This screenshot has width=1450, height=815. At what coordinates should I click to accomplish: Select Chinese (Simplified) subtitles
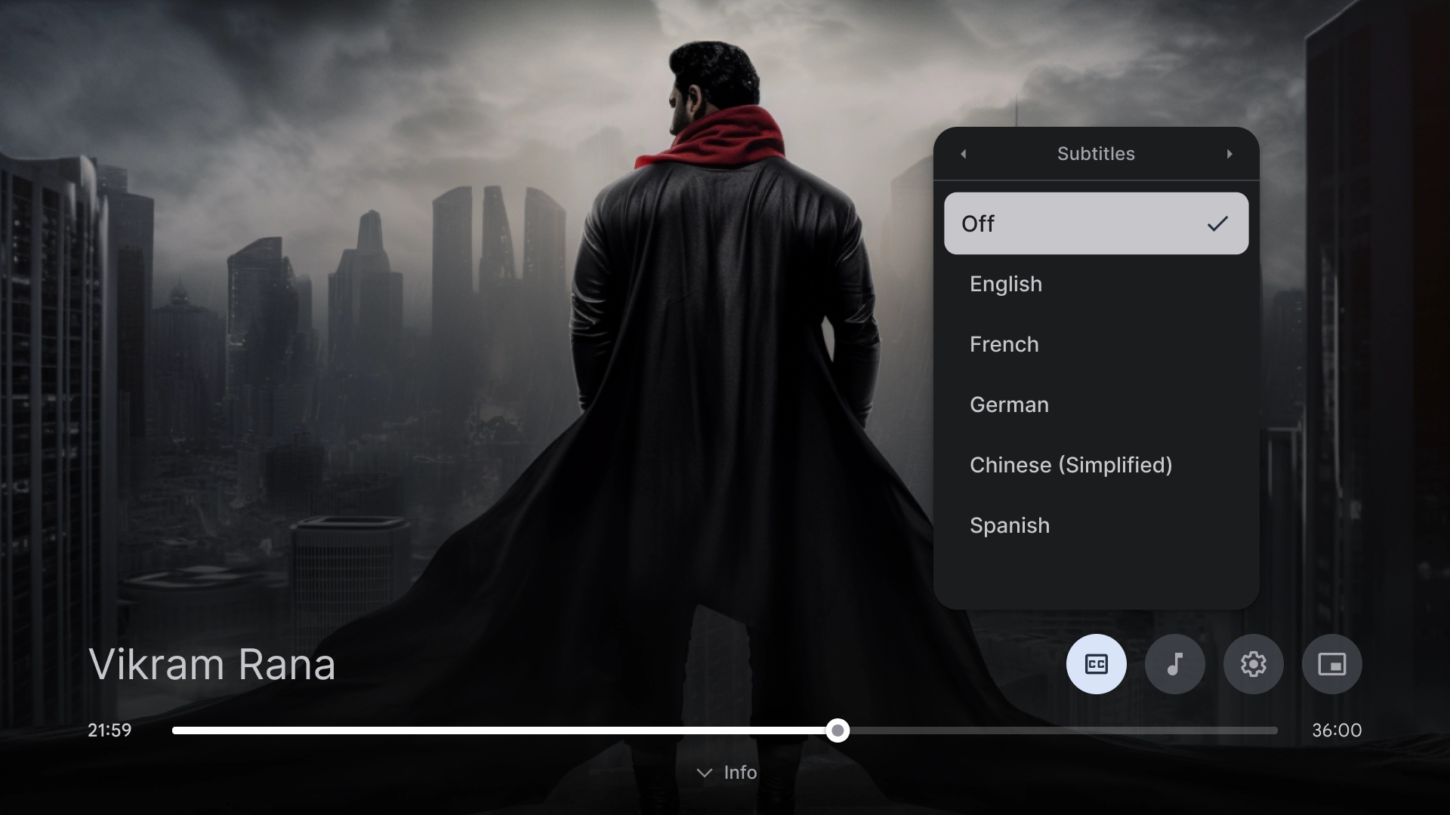tap(1071, 465)
